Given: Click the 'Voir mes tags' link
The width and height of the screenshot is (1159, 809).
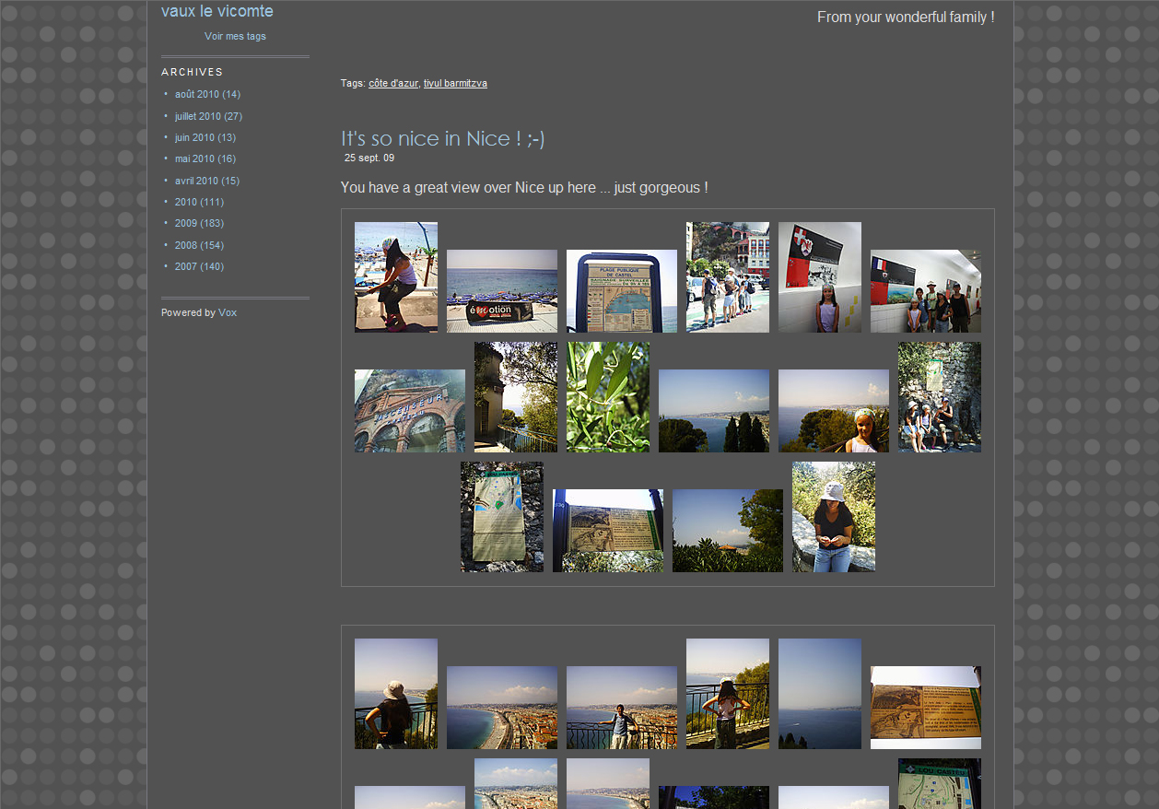Looking at the screenshot, I should [x=235, y=37].
